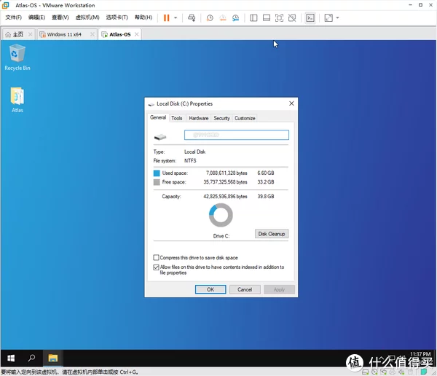The image size is (437, 376).
Task: Click Cancel in the Properties dialog
Action: tap(245, 289)
